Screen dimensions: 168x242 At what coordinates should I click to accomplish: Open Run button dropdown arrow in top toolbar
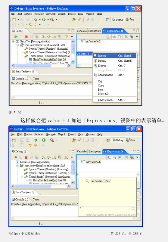(48, 20)
